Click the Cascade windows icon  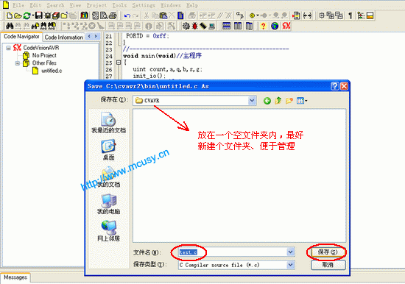249,26
